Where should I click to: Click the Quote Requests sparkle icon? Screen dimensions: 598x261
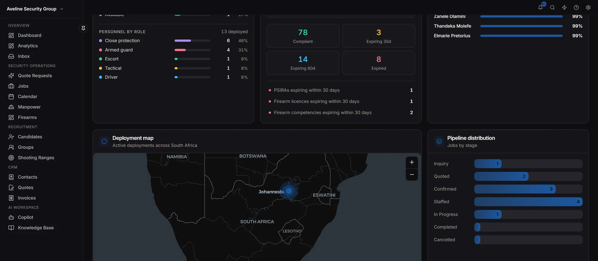pyautogui.click(x=11, y=76)
